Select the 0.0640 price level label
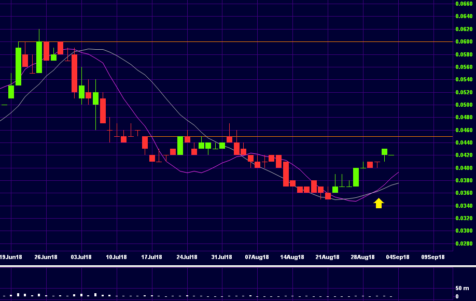476x301 pixels. (x=464, y=17)
